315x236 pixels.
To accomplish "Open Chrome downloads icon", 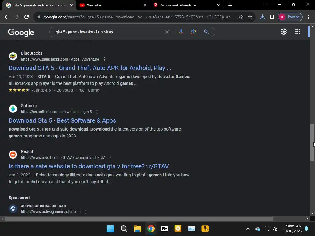I will click(262, 17).
